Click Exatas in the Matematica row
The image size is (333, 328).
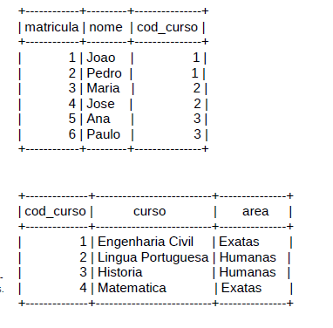(x=241, y=288)
